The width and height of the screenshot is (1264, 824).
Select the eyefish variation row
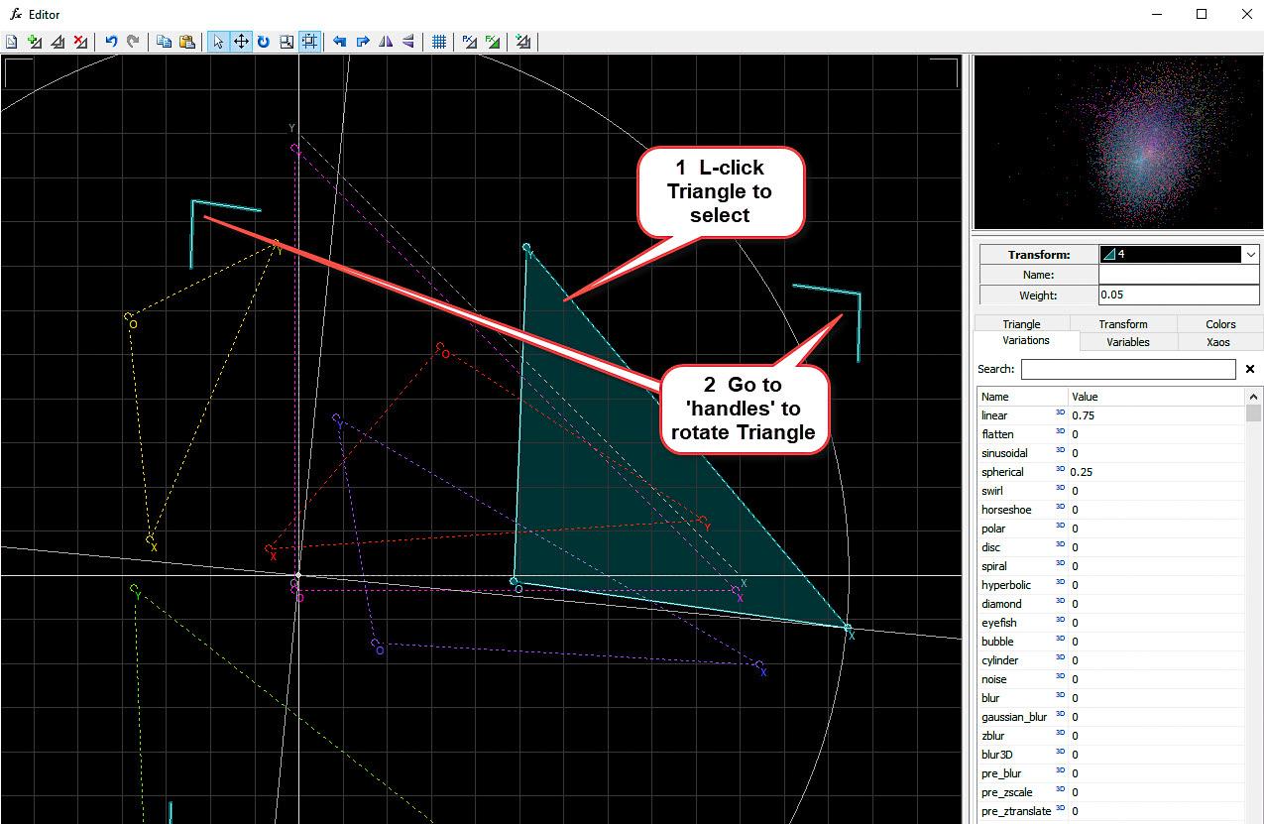click(1110, 623)
